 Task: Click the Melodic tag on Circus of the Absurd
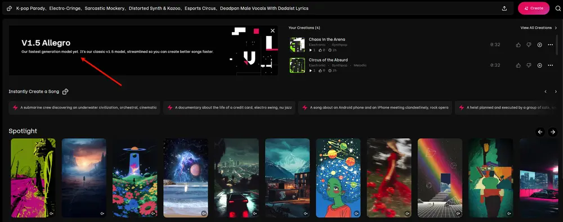coord(360,65)
